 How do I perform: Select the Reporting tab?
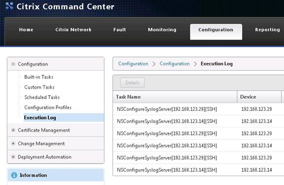pyautogui.click(x=267, y=30)
